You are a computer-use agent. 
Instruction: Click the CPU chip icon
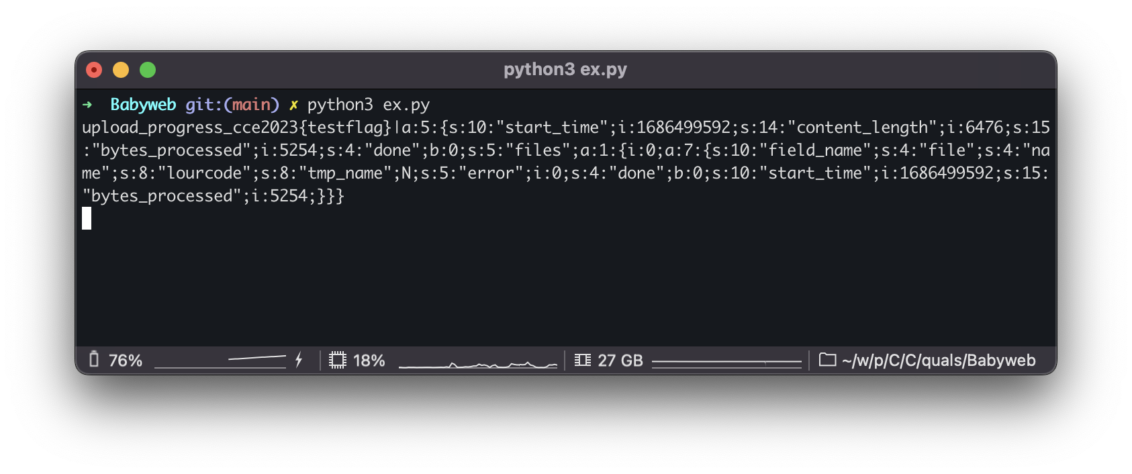pyautogui.click(x=338, y=361)
